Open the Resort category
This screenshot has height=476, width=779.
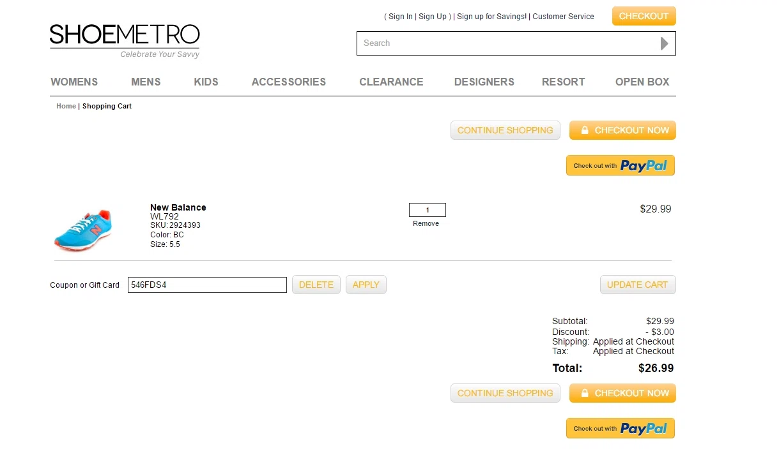pyautogui.click(x=563, y=82)
